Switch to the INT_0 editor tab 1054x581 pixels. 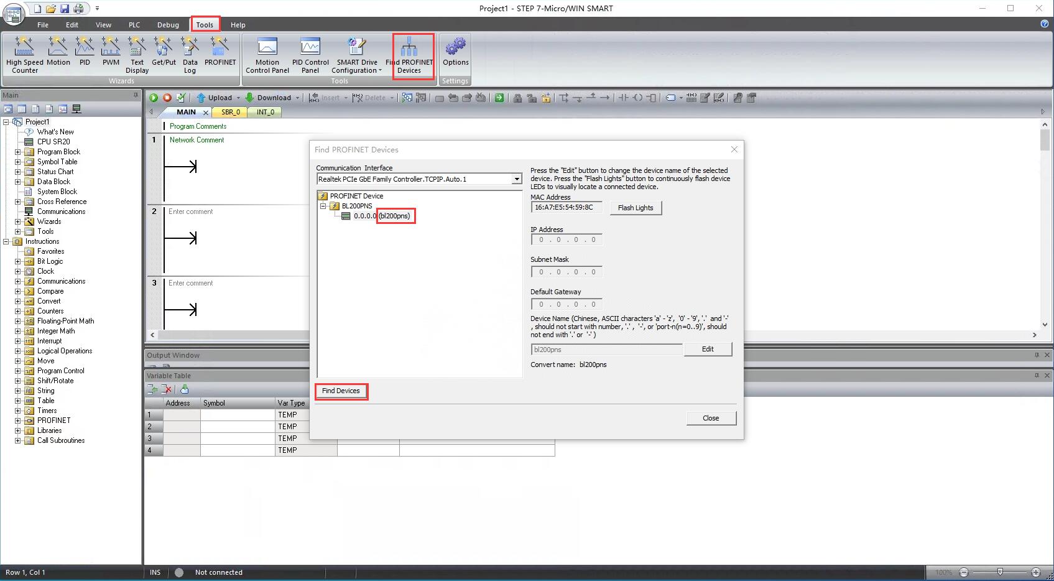click(266, 112)
